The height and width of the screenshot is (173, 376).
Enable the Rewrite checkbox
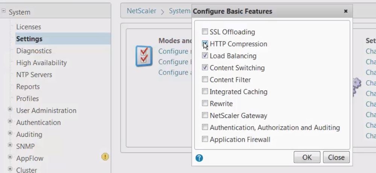pyautogui.click(x=205, y=103)
